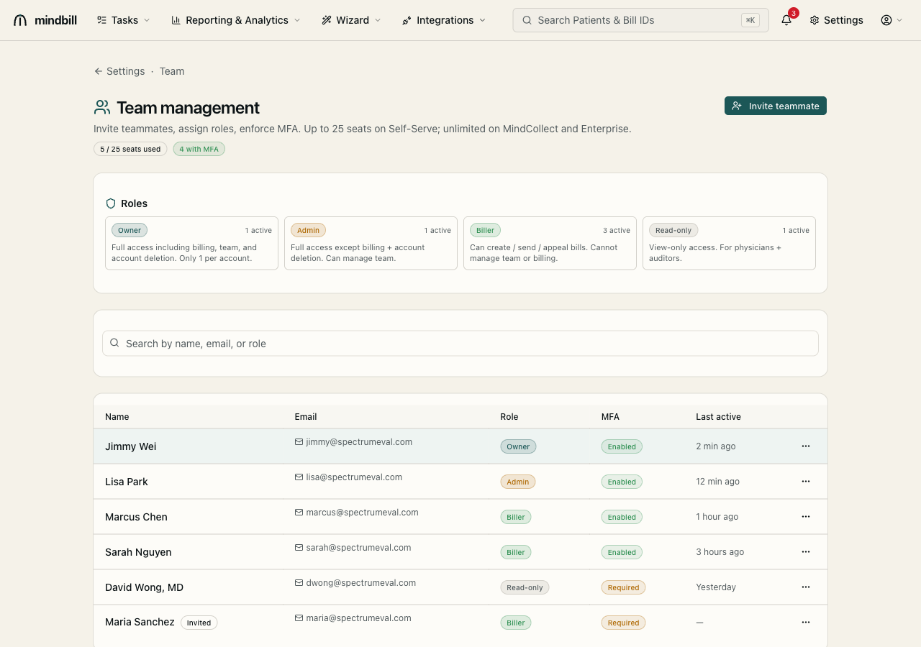Click the chevron beside the account avatar
The image size is (921, 647).
[899, 20]
